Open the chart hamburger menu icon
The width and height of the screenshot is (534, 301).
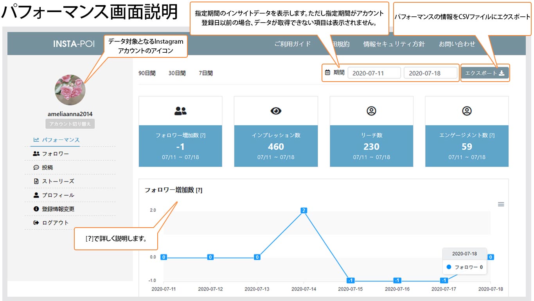501,204
